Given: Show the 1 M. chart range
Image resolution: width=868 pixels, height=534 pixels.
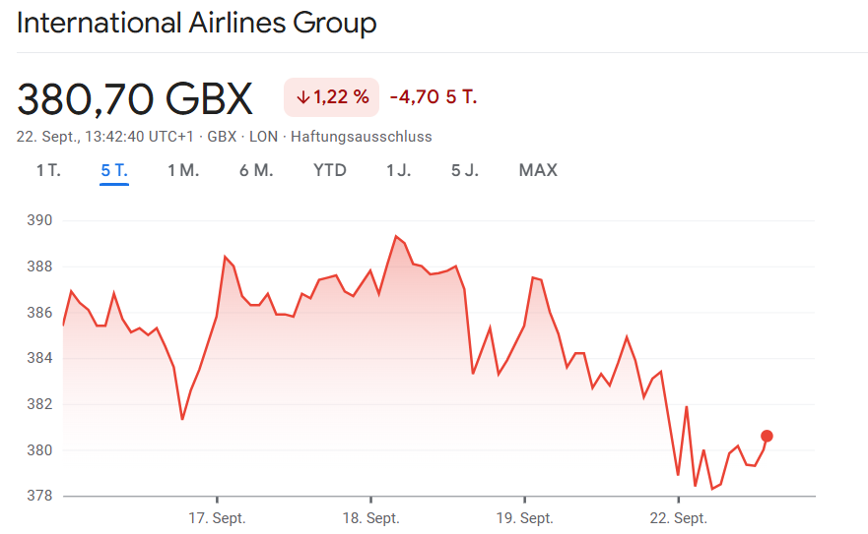Looking at the screenshot, I should click(183, 170).
